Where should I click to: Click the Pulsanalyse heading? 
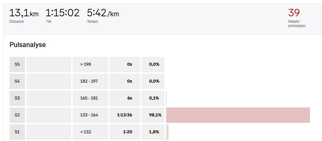click(27, 45)
